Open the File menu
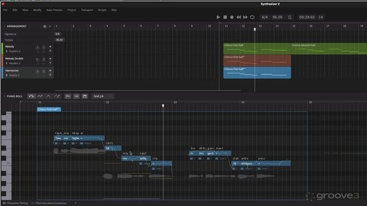The width and height of the screenshot is (367, 206). pyautogui.click(x=5, y=10)
